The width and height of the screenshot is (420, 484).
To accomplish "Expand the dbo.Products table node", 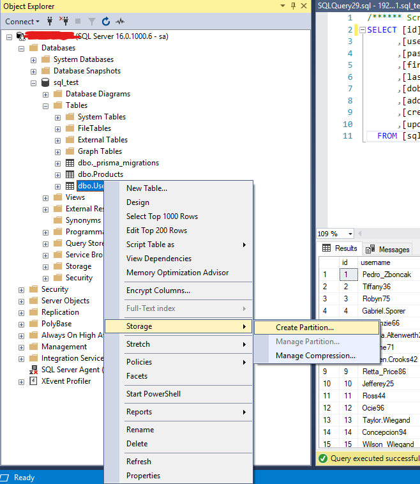I will [x=57, y=175].
